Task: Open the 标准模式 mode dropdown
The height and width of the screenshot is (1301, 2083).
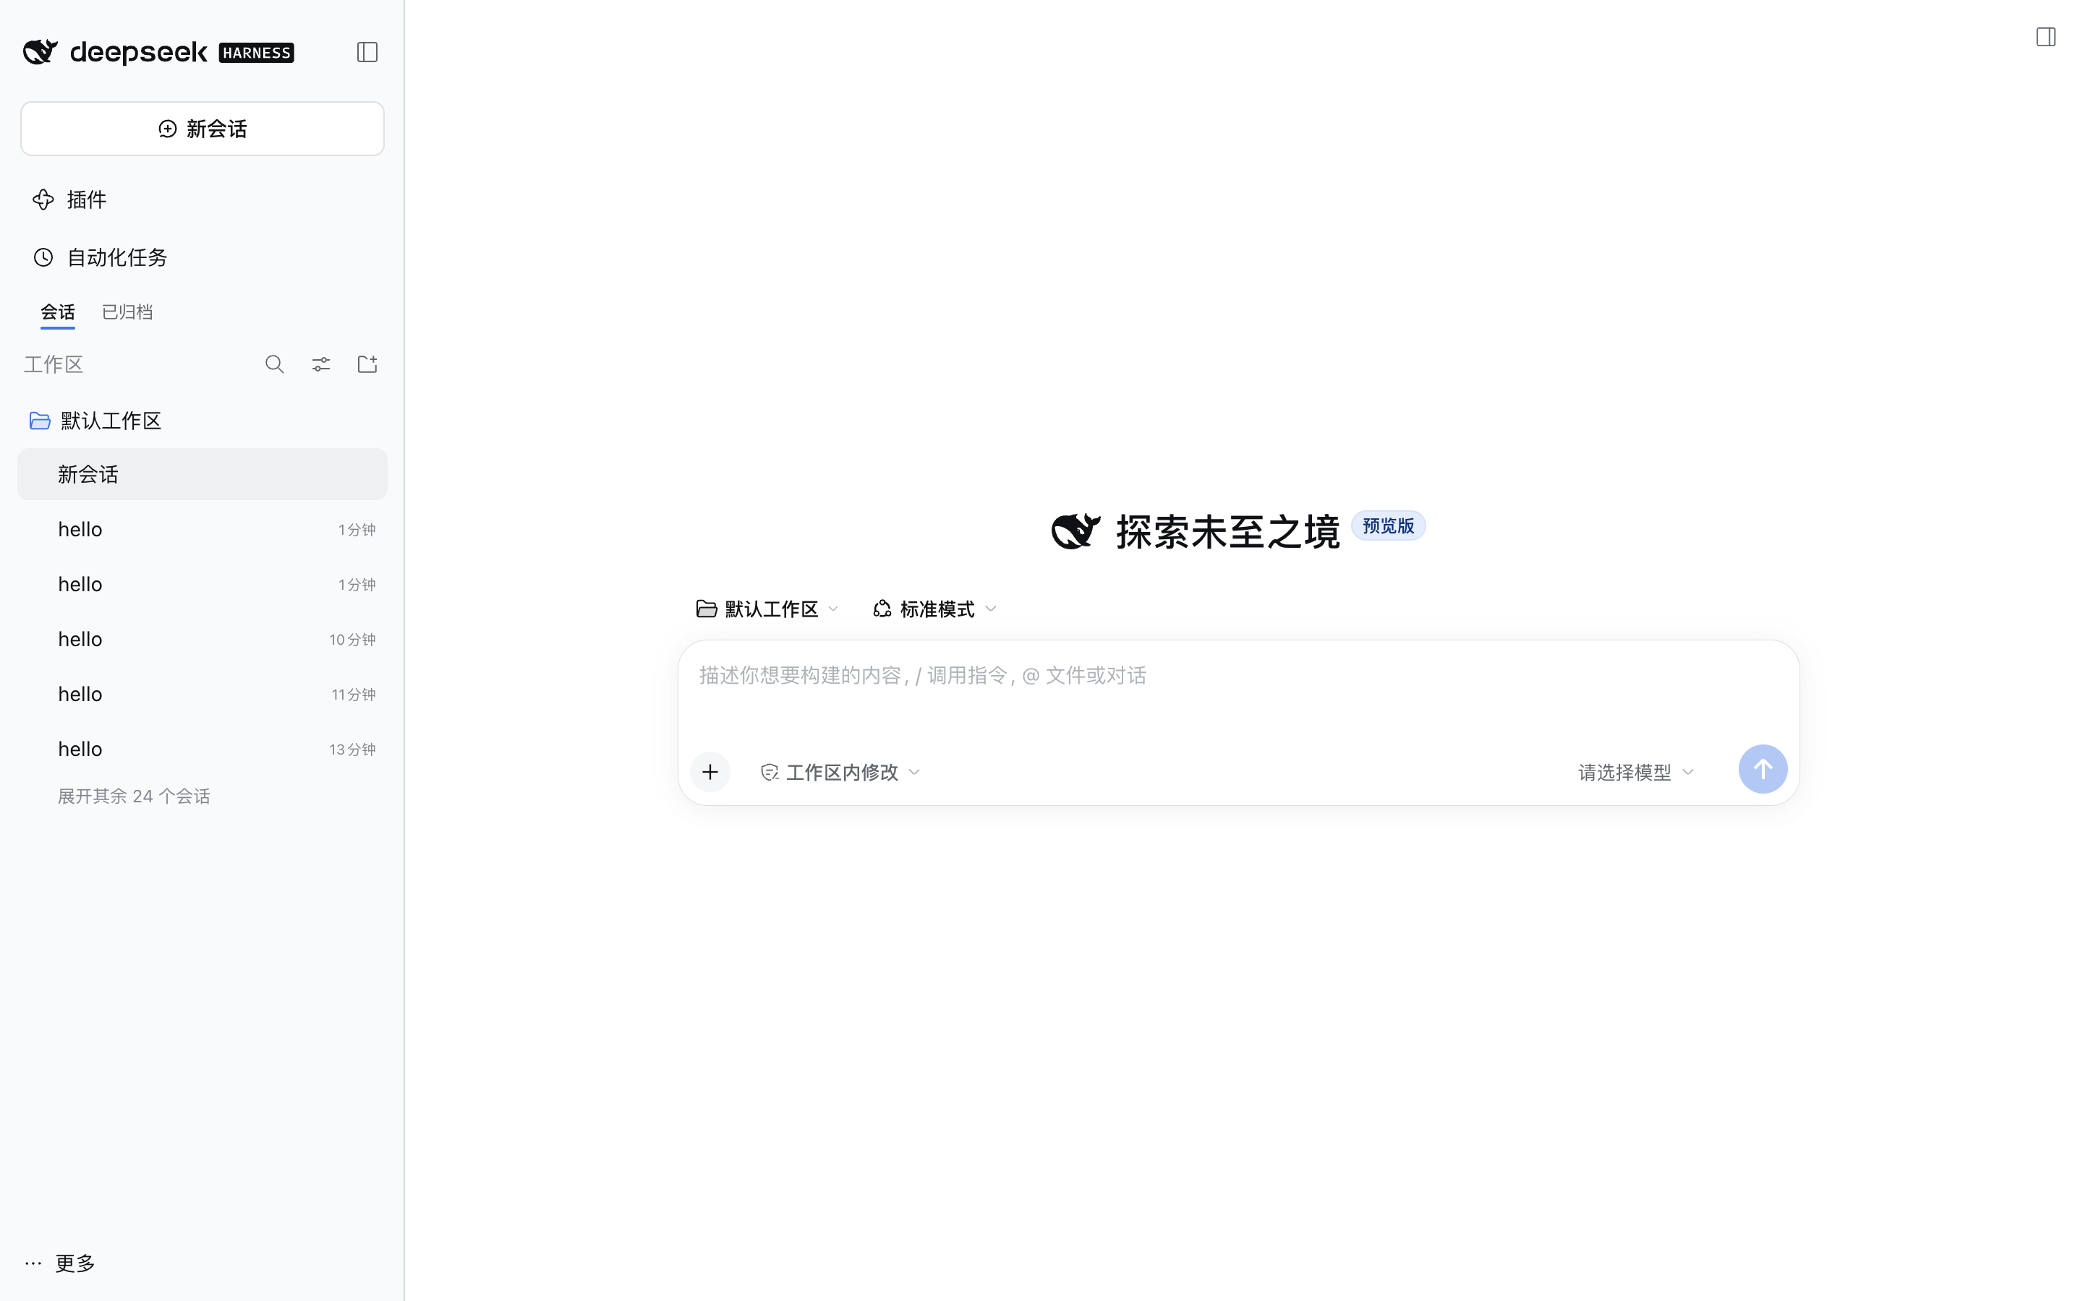Action: (936, 609)
